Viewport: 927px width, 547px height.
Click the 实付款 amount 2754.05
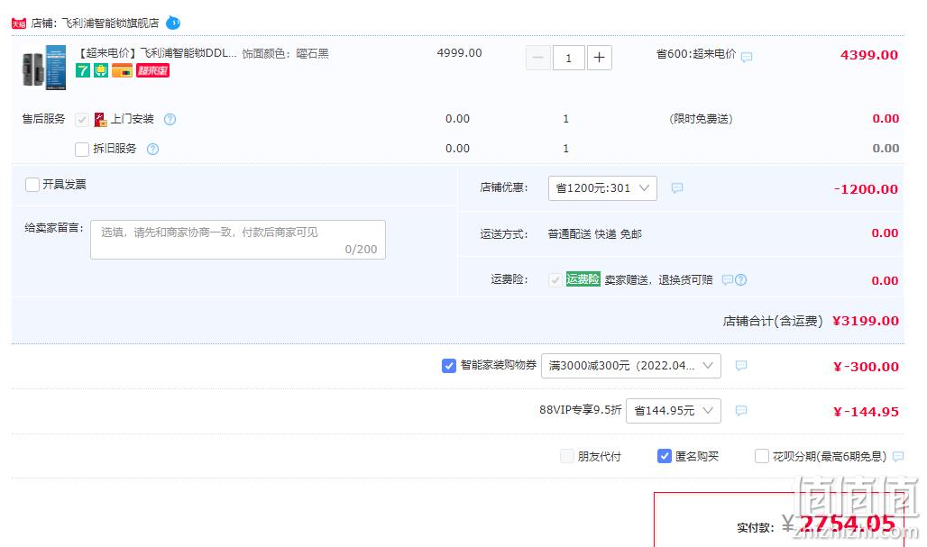click(847, 524)
